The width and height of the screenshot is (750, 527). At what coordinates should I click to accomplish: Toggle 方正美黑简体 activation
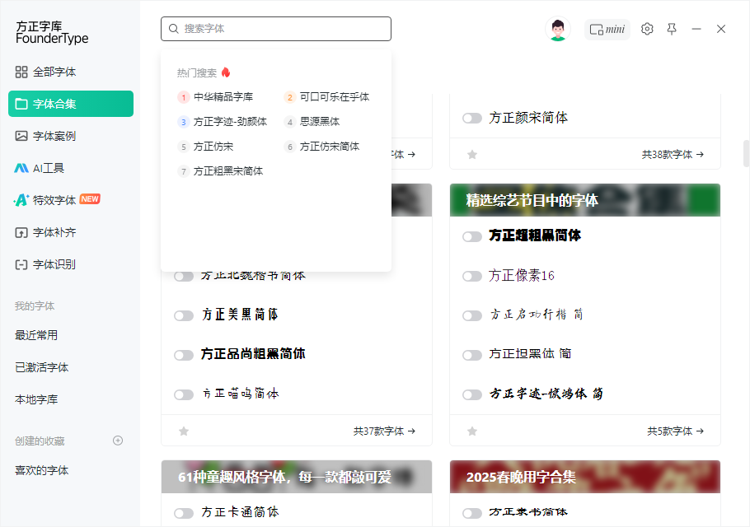tap(184, 316)
